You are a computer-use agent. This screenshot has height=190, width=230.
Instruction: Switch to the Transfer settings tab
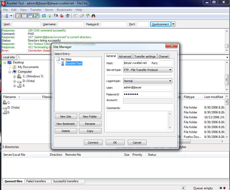click(x=145, y=56)
